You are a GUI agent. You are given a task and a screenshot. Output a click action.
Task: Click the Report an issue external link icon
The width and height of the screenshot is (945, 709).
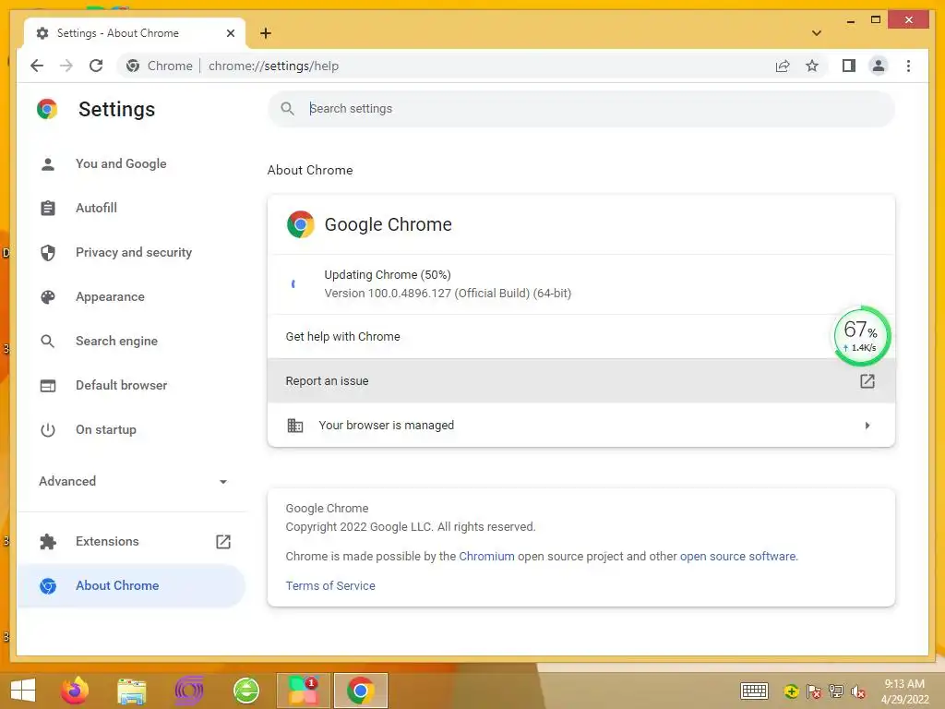(x=867, y=381)
